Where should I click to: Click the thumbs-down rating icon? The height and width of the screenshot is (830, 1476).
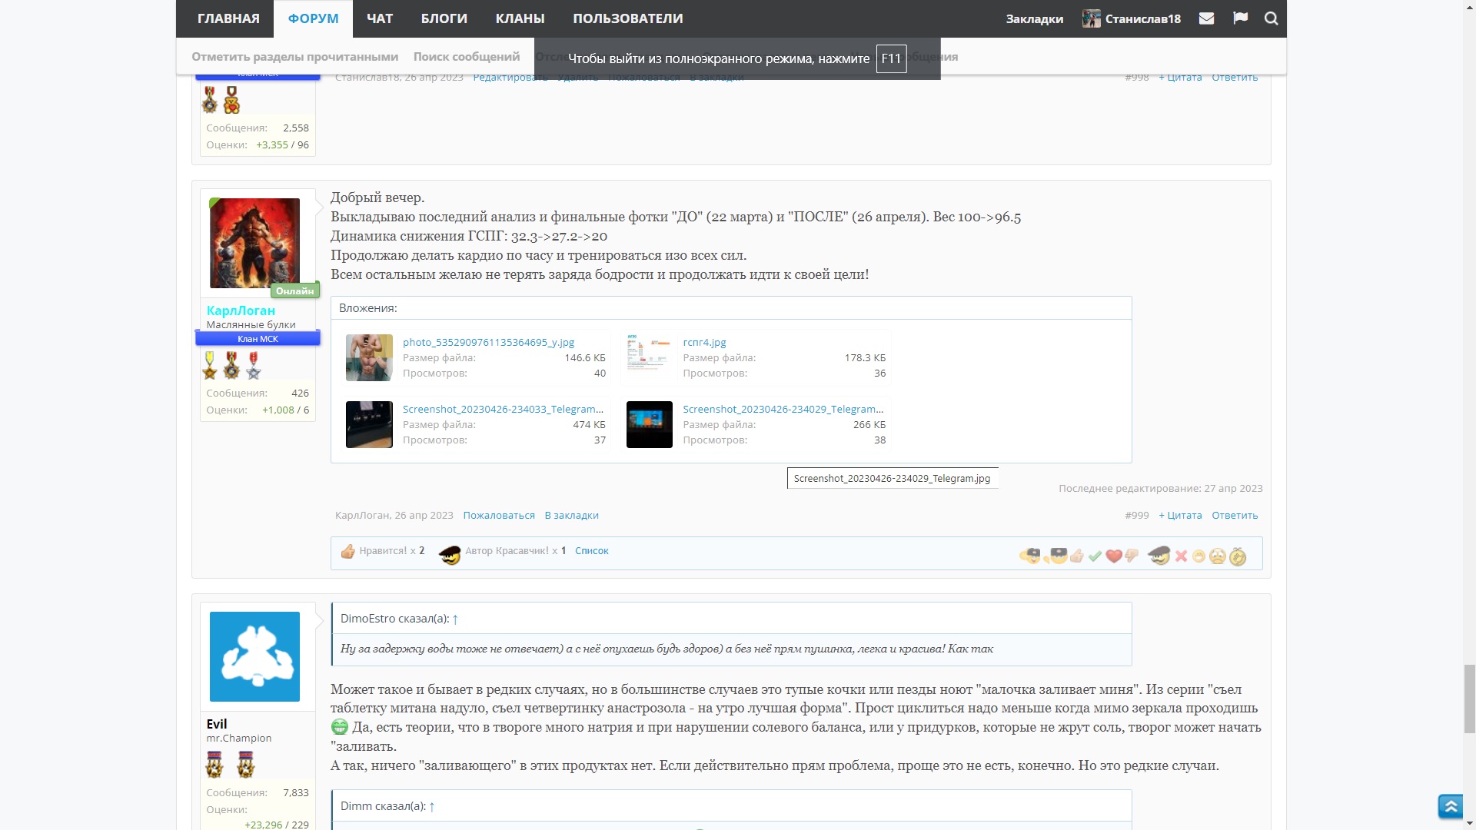click(1132, 556)
